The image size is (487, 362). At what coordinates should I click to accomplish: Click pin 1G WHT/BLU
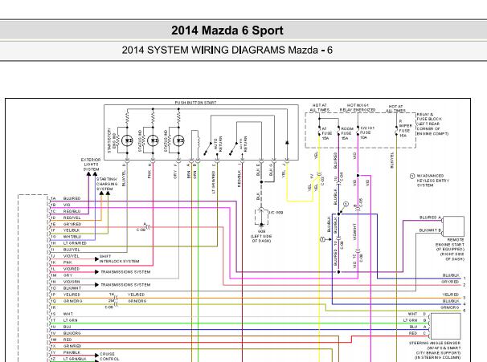pos(66,237)
